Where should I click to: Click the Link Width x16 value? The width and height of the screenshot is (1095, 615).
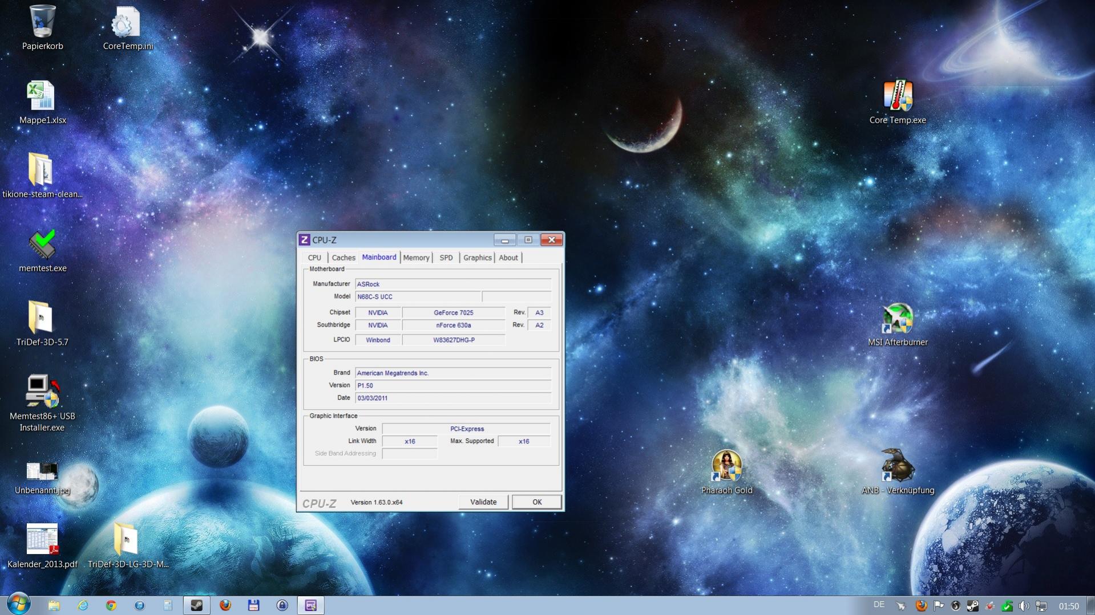(x=410, y=441)
